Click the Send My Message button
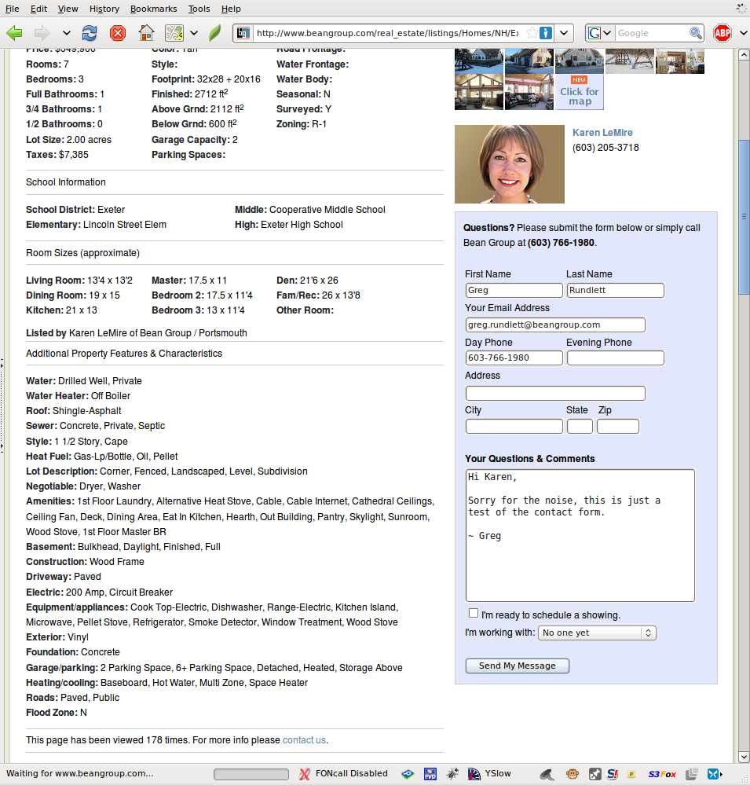 (518, 666)
